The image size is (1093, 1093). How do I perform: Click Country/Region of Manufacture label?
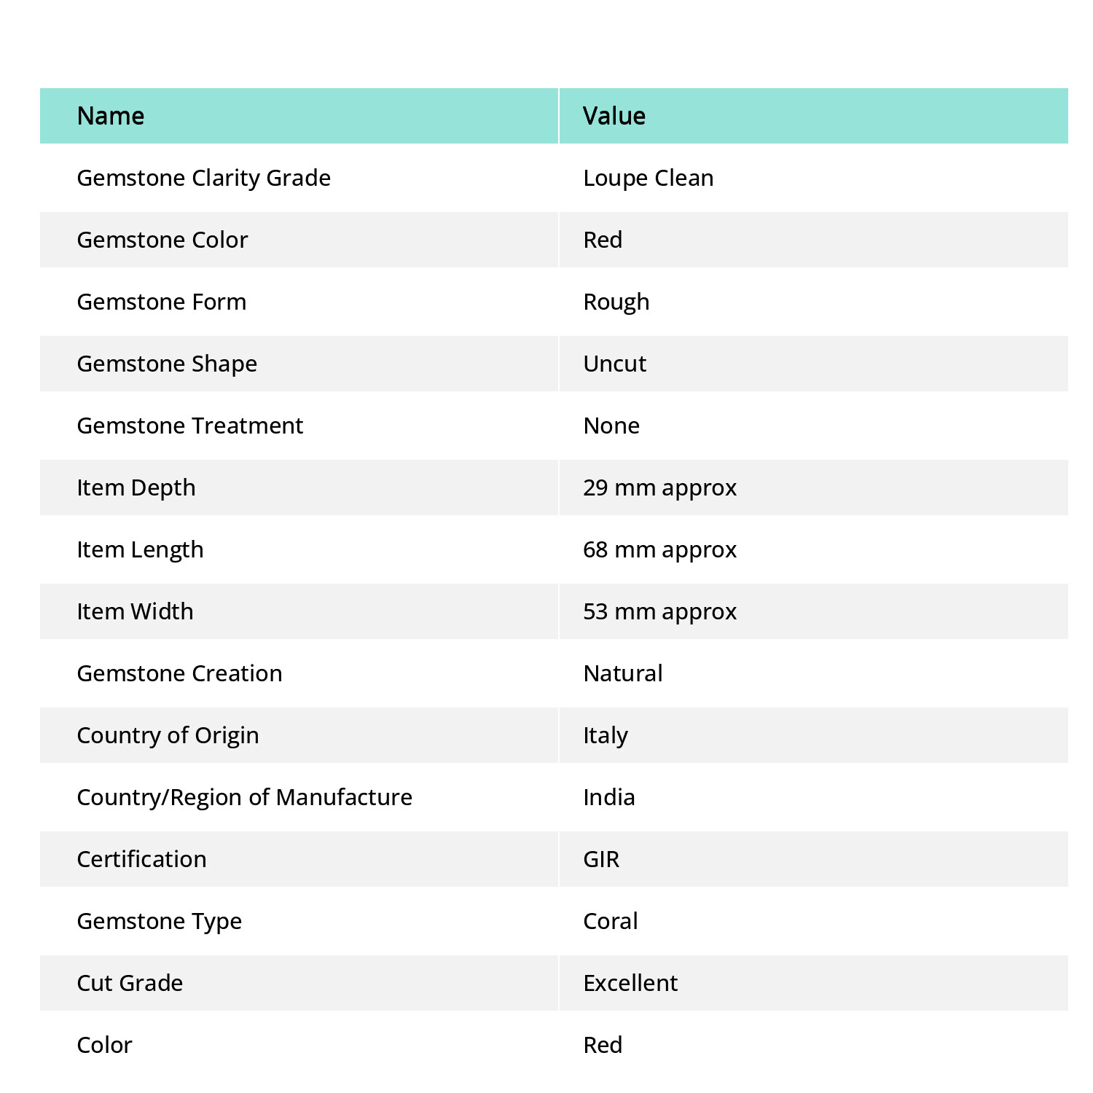pyautogui.click(x=245, y=798)
